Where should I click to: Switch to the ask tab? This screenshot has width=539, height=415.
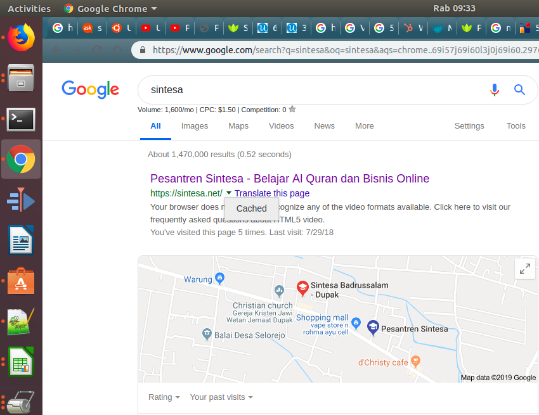point(92,28)
